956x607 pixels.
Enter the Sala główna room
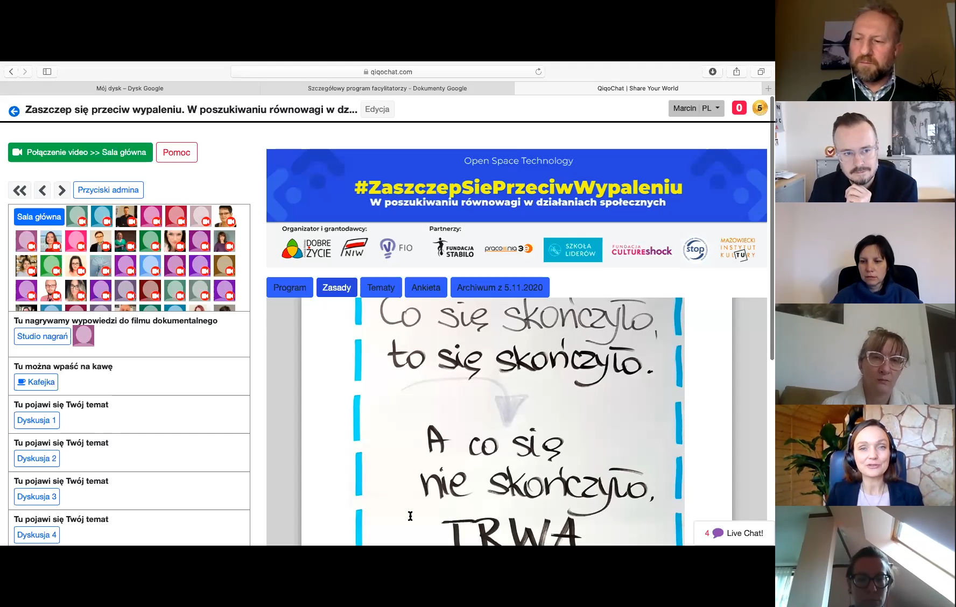(39, 217)
